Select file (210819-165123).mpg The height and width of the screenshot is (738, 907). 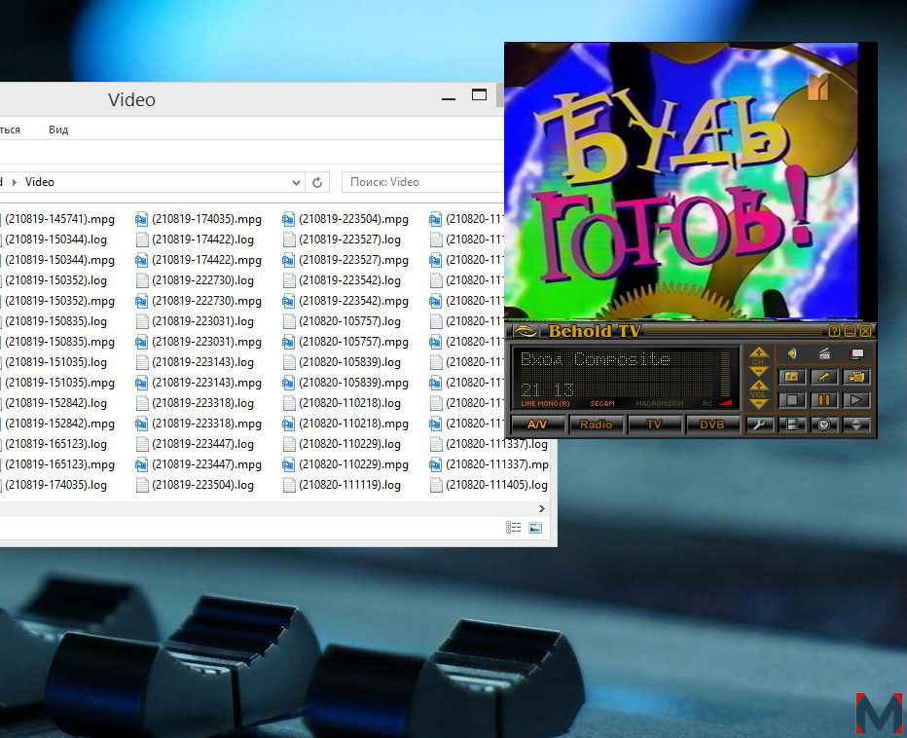(59, 464)
